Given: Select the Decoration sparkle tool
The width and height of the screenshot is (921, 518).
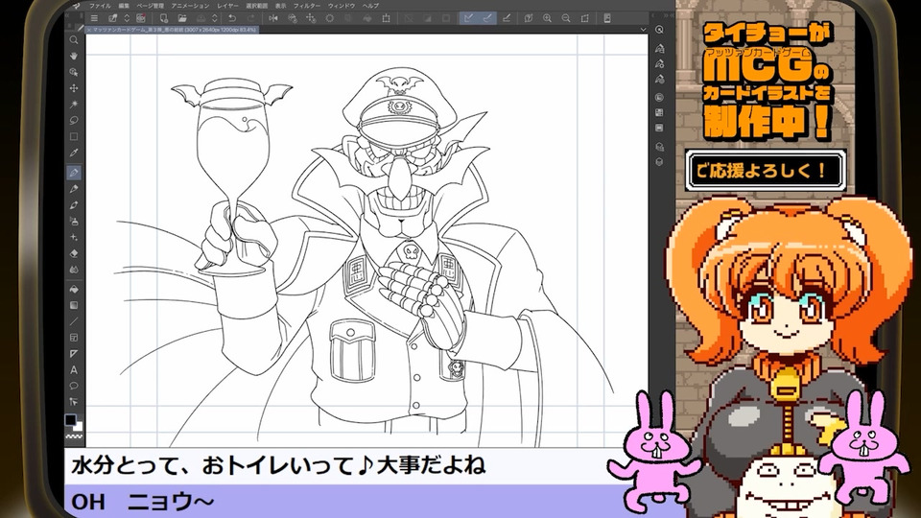Looking at the screenshot, I should pos(74,238).
